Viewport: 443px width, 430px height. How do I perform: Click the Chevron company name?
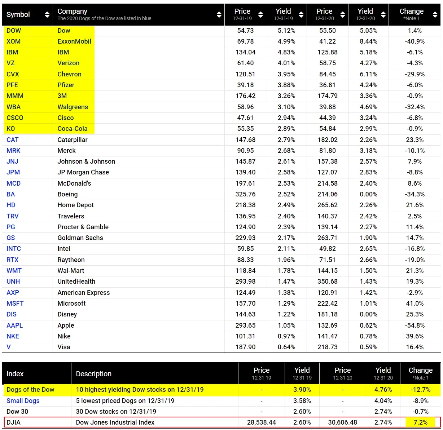point(70,74)
